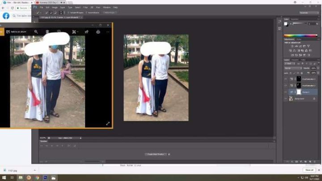Switch to the Styles tab

pyautogui.click(x=299, y=39)
